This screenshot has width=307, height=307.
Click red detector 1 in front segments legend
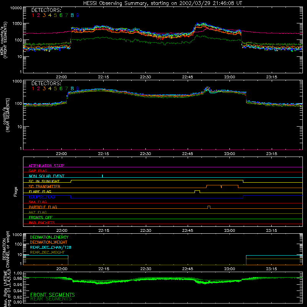33,15
